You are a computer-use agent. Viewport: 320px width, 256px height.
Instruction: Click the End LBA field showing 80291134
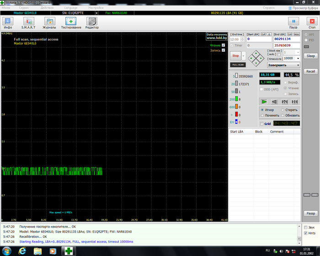(x=287, y=39)
